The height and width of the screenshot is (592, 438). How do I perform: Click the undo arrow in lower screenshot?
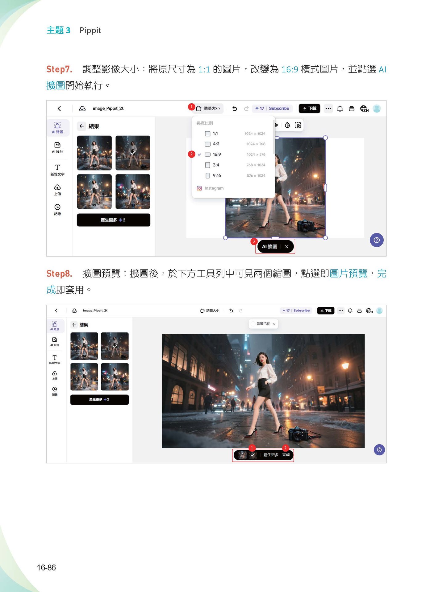point(231,310)
